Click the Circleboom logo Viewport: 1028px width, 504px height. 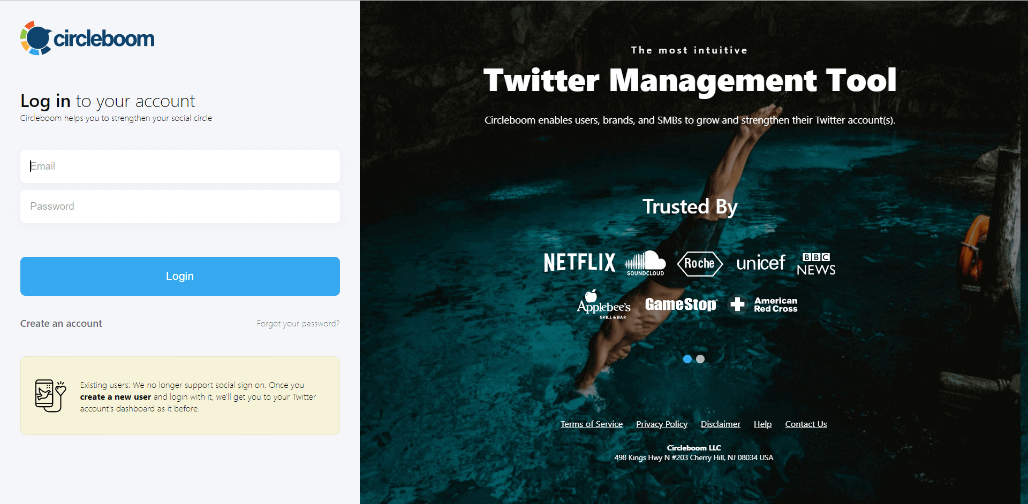point(87,38)
